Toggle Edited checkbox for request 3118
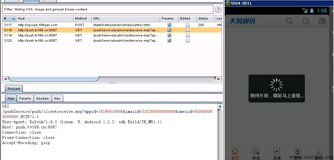Screen dimensions: 334x160 click(x=188, y=30)
